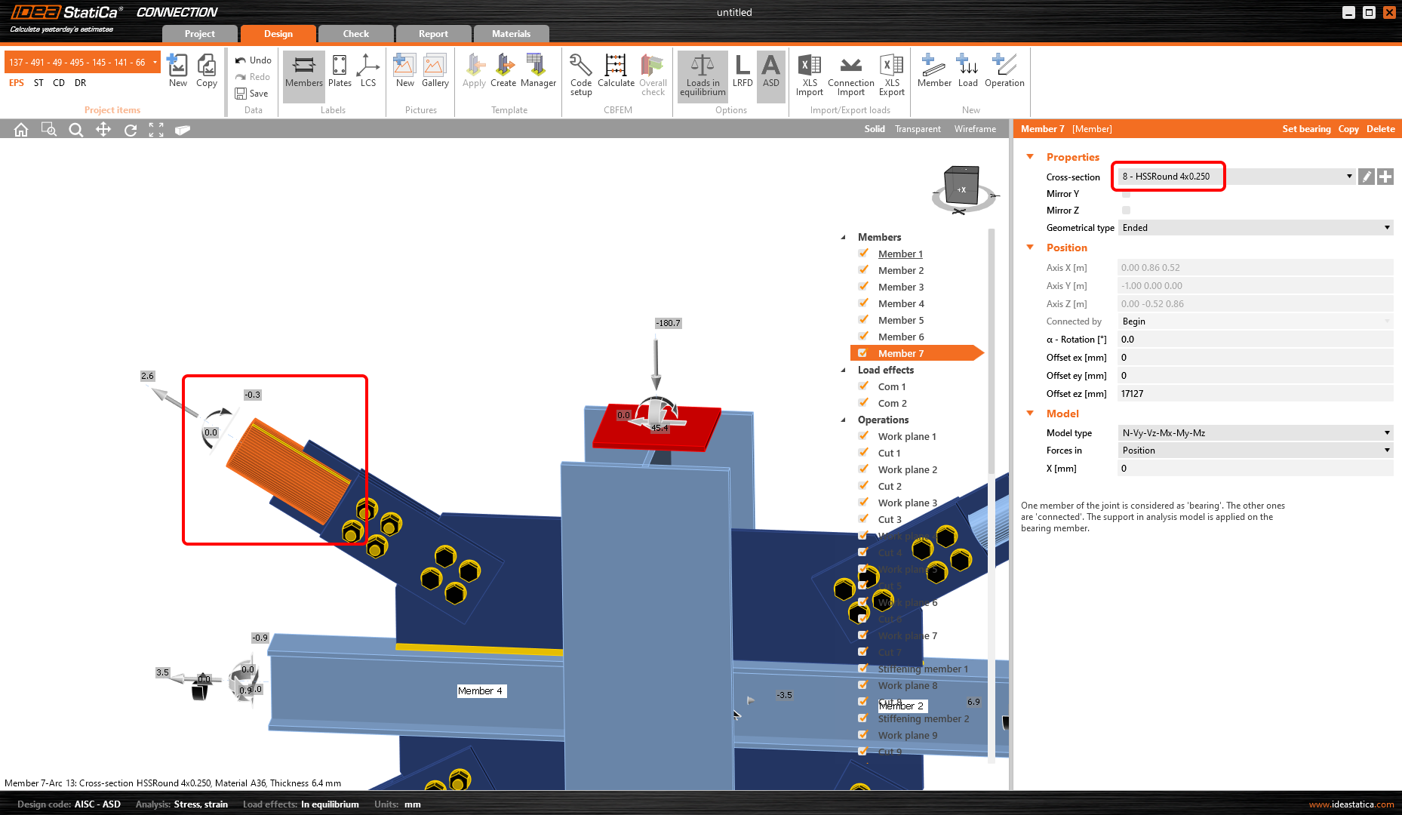
Task: Switch view to Wireframe mode
Action: click(975, 129)
